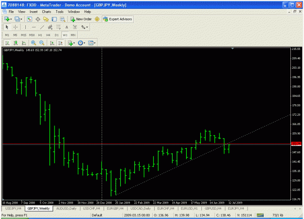This screenshot has height=219, width=304.
Task: Click the red 153.34 price label
Action: pos(296,143)
